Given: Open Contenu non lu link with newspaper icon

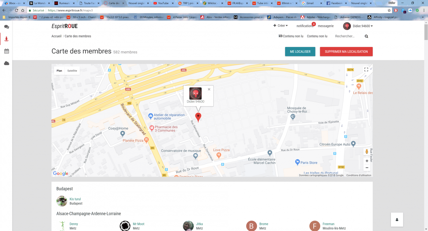Looking at the screenshot, I should (x=291, y=36).
